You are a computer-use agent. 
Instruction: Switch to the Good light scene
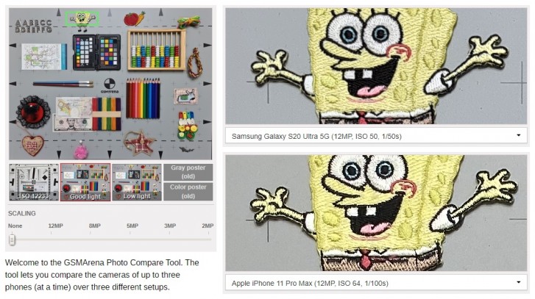pos(85,182)
